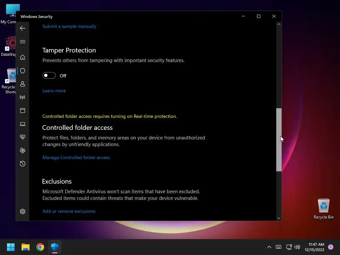This screenshot has height=255, width=340.
Task: Open Protection history clock icon
Action: tap(23, 164)
